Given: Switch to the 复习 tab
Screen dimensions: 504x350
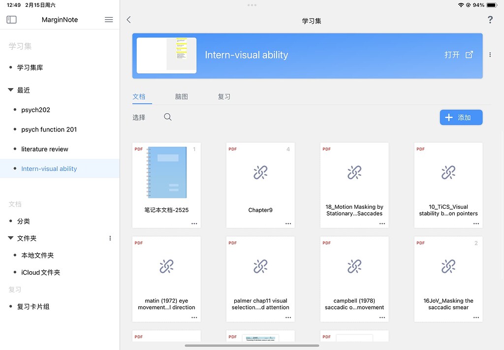Looking at the screenshot, I should (224, 96).
